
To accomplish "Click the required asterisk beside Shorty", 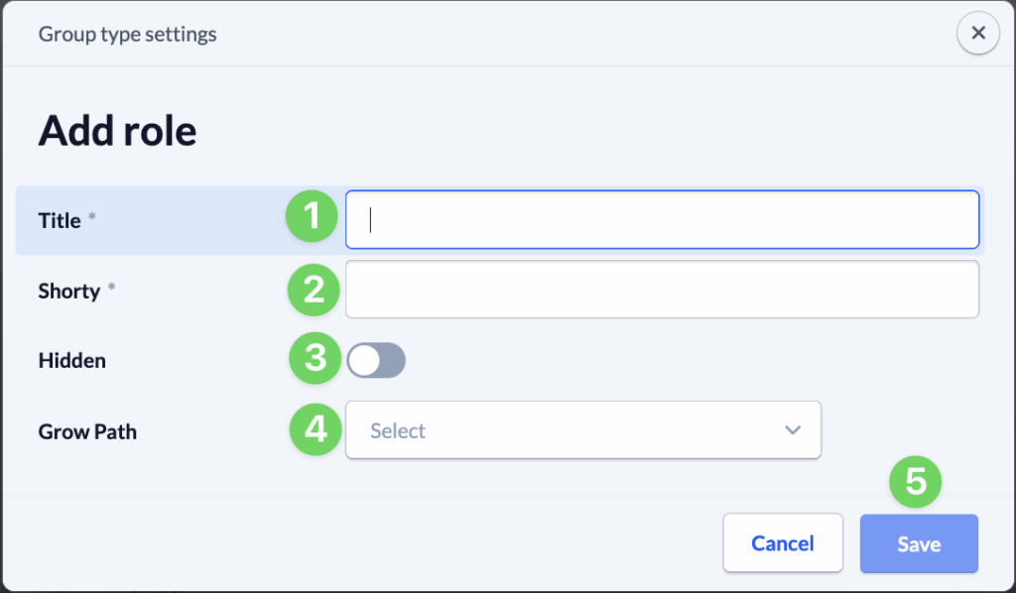I will (x=111, y=289).
